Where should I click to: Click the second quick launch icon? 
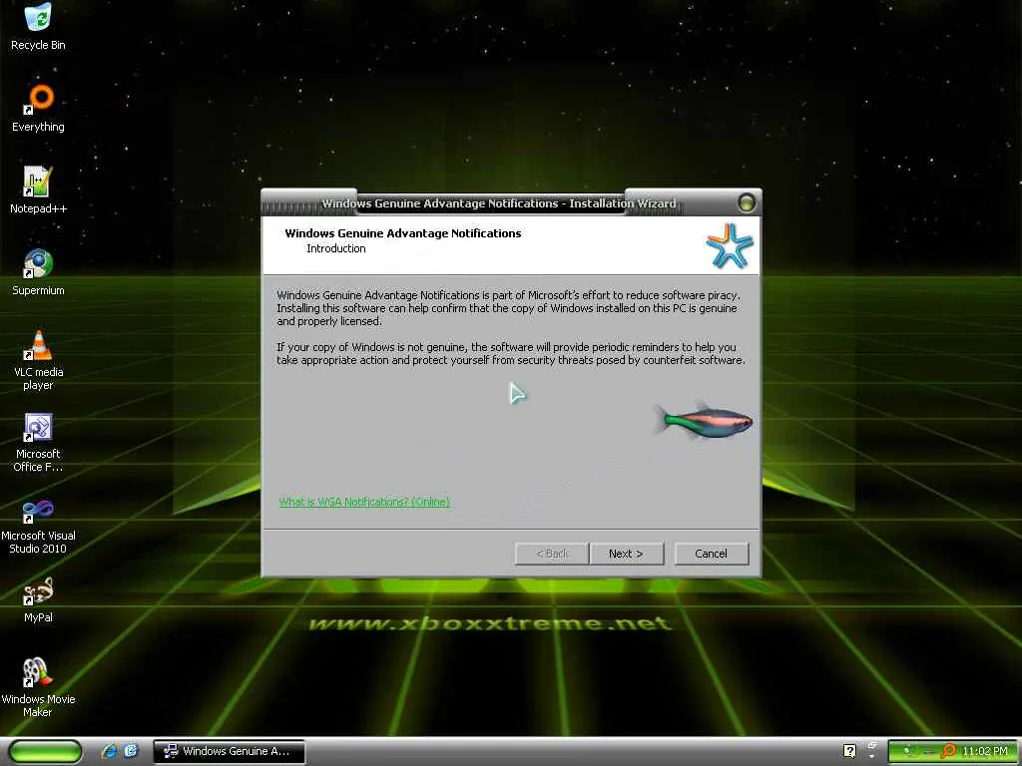point(131,751)
